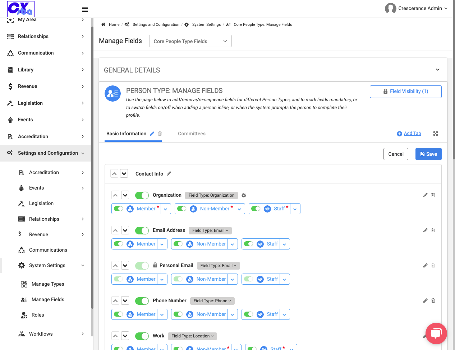Delete the Organization field
The height and width of the screenshot is (350, 455).
click(x=433, y=195)
